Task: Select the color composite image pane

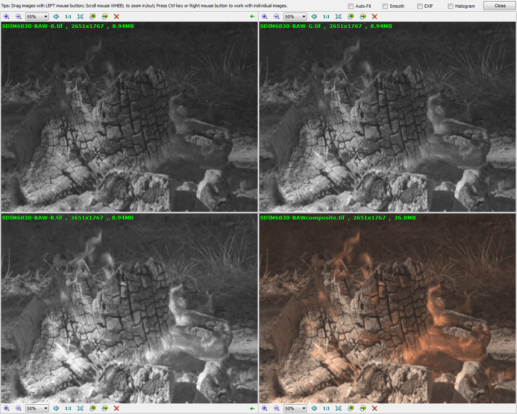Action: (x=387, y=308)
